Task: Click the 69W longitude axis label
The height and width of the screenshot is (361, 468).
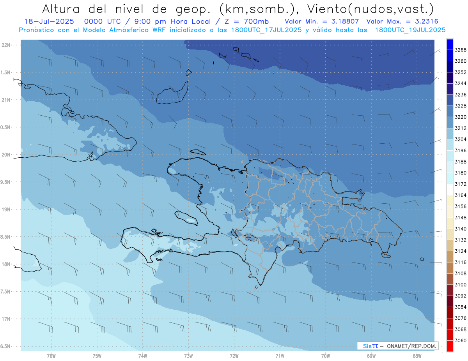Action: pyautogui.click(x=371, y=356)
